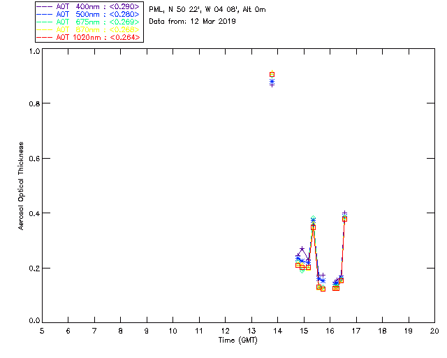Click the x-axis tick label 15
This screenshot has width=447, height=358.
304,331
